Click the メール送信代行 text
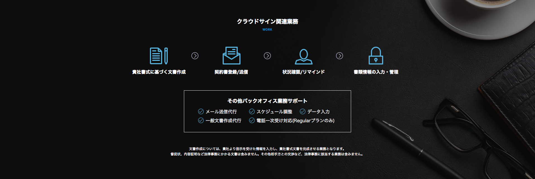 pyautogui.click(x=221, y=112)
